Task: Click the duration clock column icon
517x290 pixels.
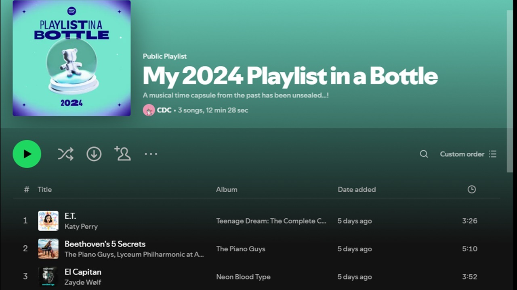Action: (x=471, y=189)
